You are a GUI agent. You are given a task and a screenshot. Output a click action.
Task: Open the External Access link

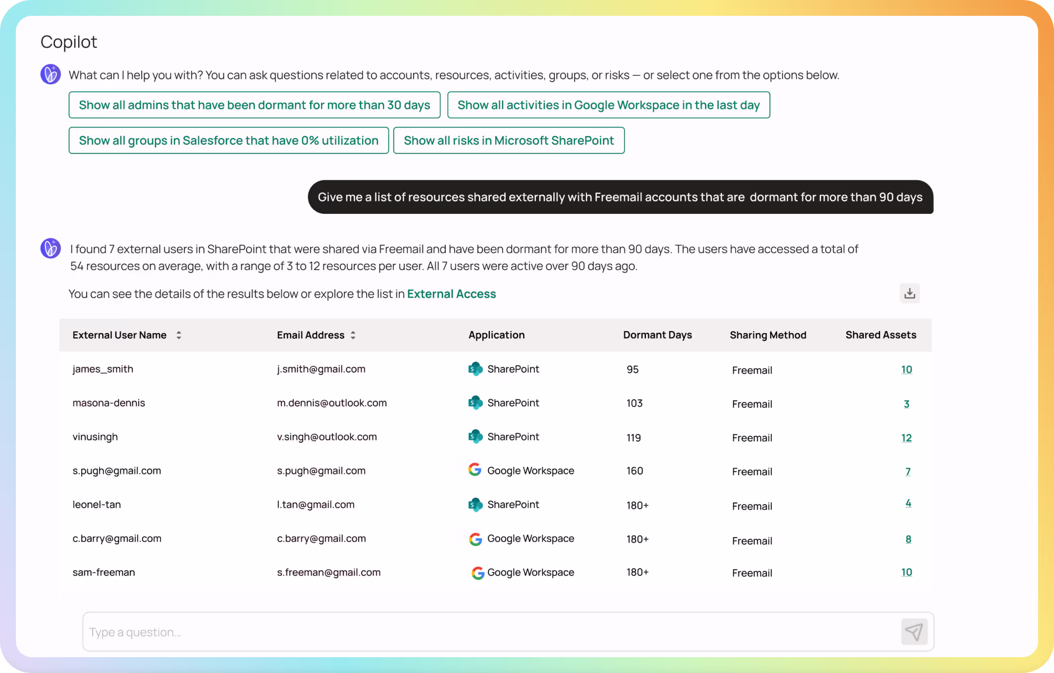click(451, 294)
